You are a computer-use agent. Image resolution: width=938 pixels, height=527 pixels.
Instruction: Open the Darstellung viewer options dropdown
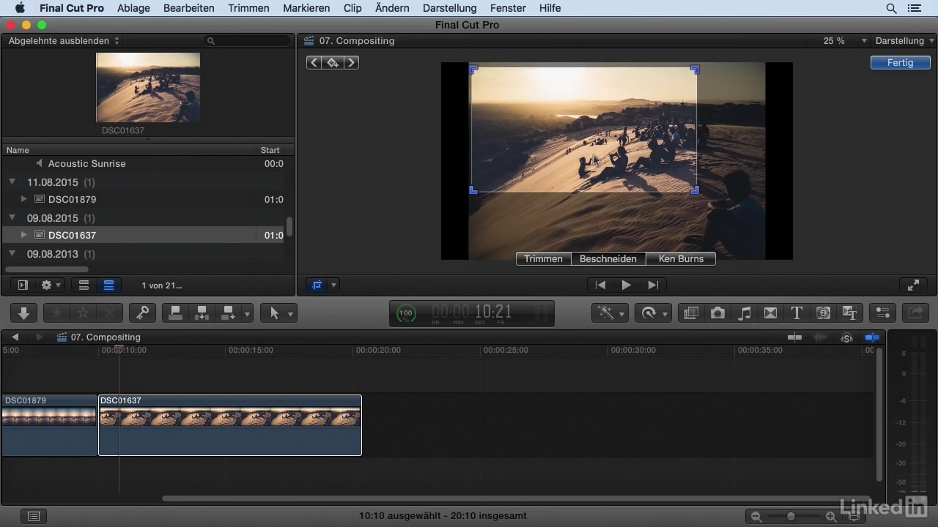point(905,41)
